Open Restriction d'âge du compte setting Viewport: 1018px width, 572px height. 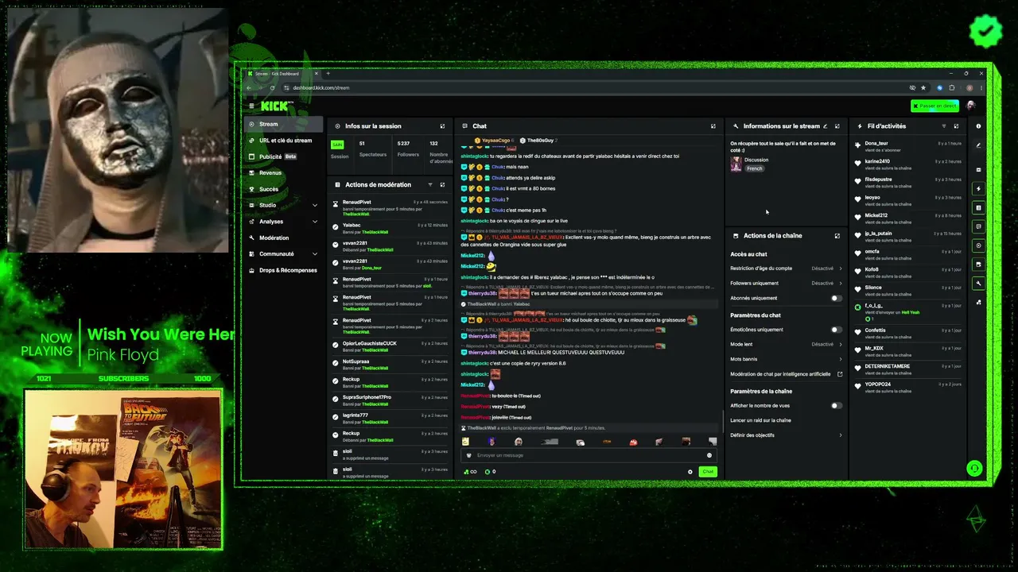(x=786, y=269)
